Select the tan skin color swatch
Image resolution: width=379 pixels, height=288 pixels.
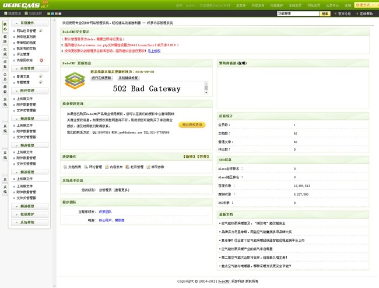[x=57, y=14]
